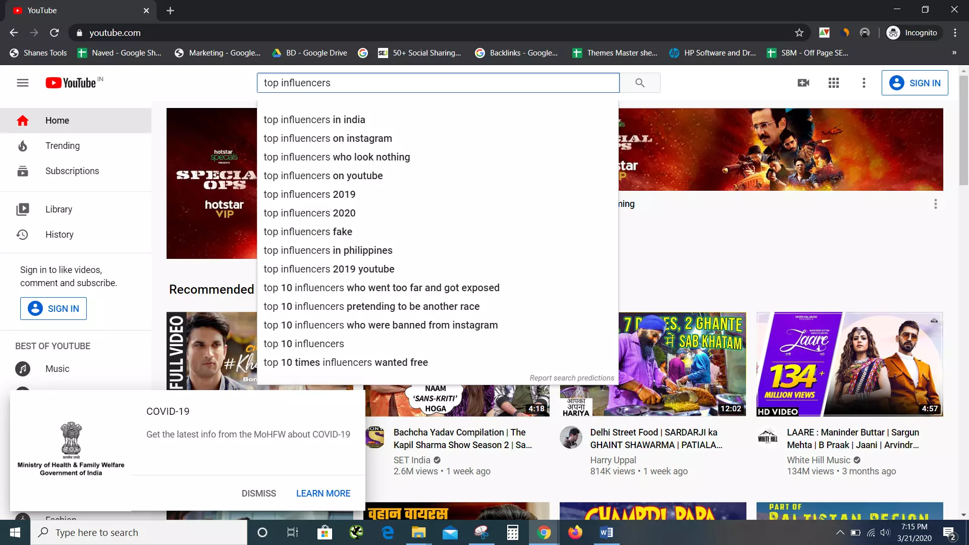969x545 pixels.
Task: Select suggestion 'top 10 influencers'
Action: [x=438, y=344]
